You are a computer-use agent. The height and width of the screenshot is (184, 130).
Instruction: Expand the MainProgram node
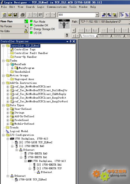12,68
